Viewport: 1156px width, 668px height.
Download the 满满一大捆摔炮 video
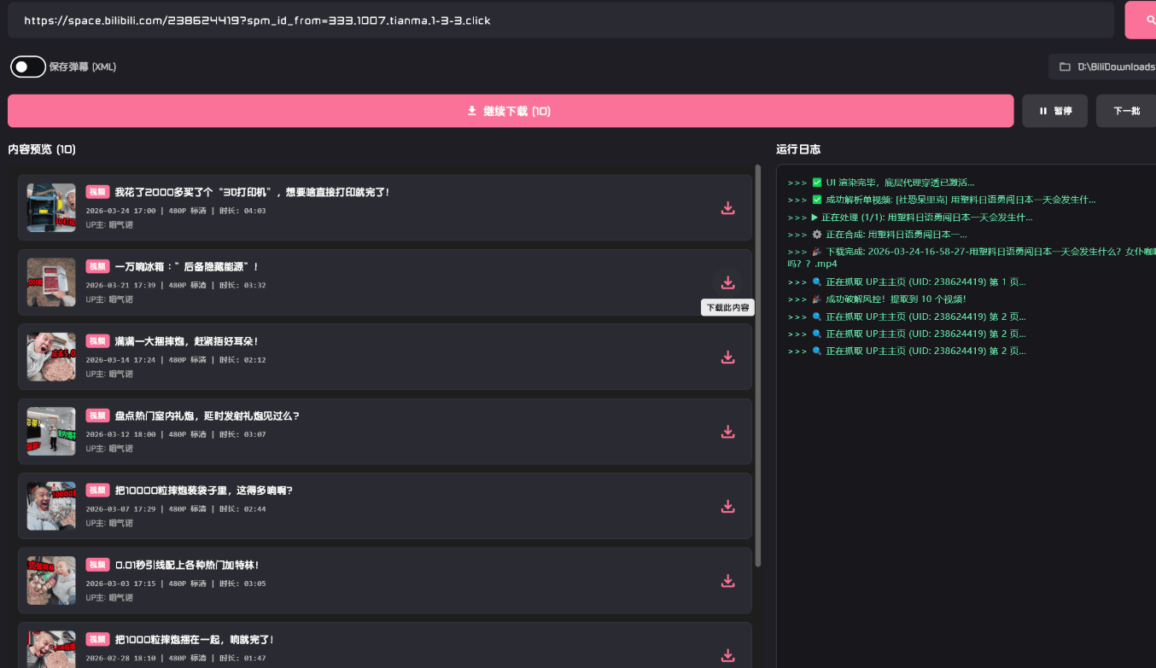[x=727, y=357]
